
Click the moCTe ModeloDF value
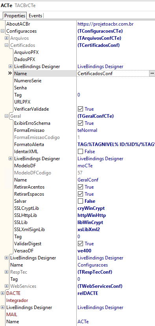(85, 166)
